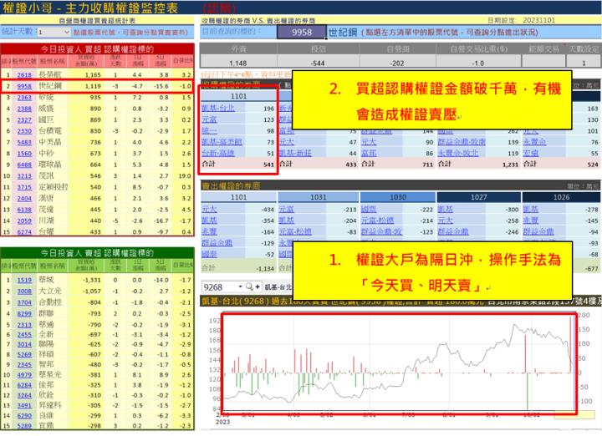Open stock code 2059 川湖 link
This screenshot has height=436, width=602.
pos(24,221)
